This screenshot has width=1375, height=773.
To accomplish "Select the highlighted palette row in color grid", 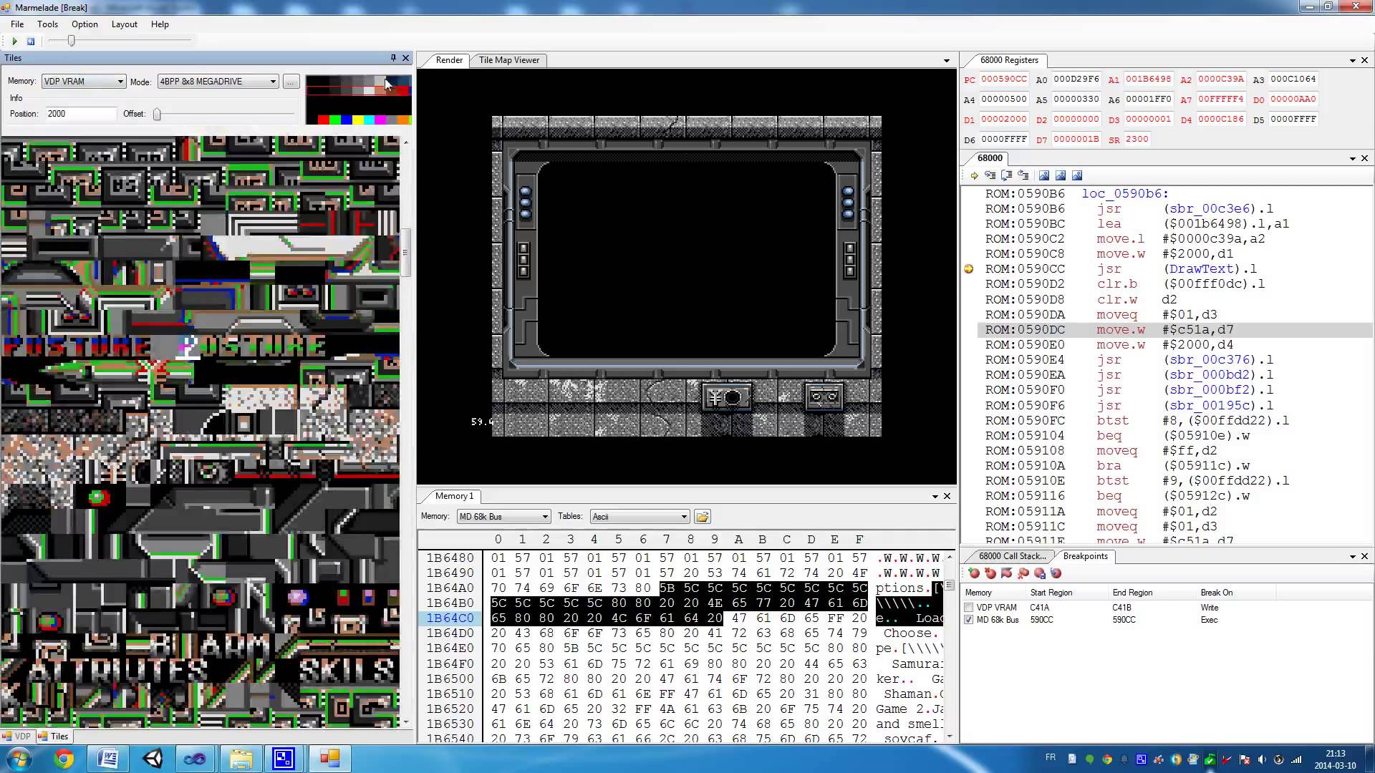I will [x=358, y=90].
